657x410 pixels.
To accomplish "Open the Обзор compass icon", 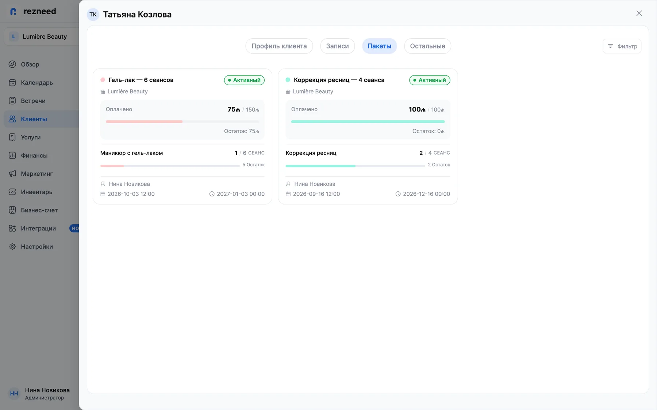I will tap(12, 64).
